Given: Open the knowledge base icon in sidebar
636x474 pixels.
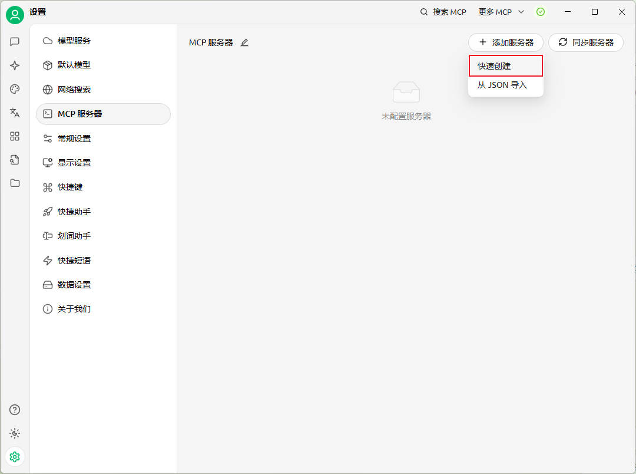Looking at the screenshot, I should (15, 160).
